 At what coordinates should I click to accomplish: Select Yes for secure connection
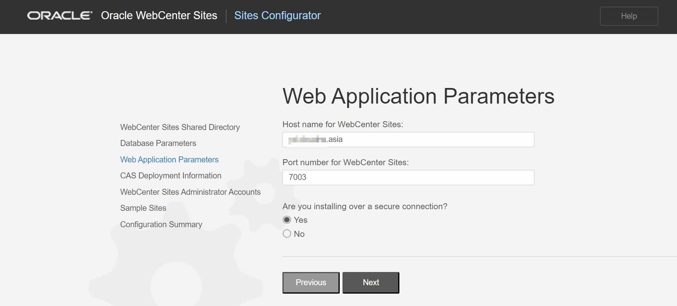click(x=287, y=220)
